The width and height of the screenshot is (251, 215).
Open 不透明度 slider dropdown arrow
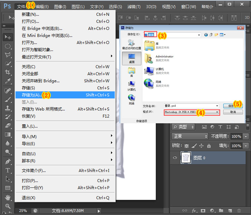tap(246, 136)
